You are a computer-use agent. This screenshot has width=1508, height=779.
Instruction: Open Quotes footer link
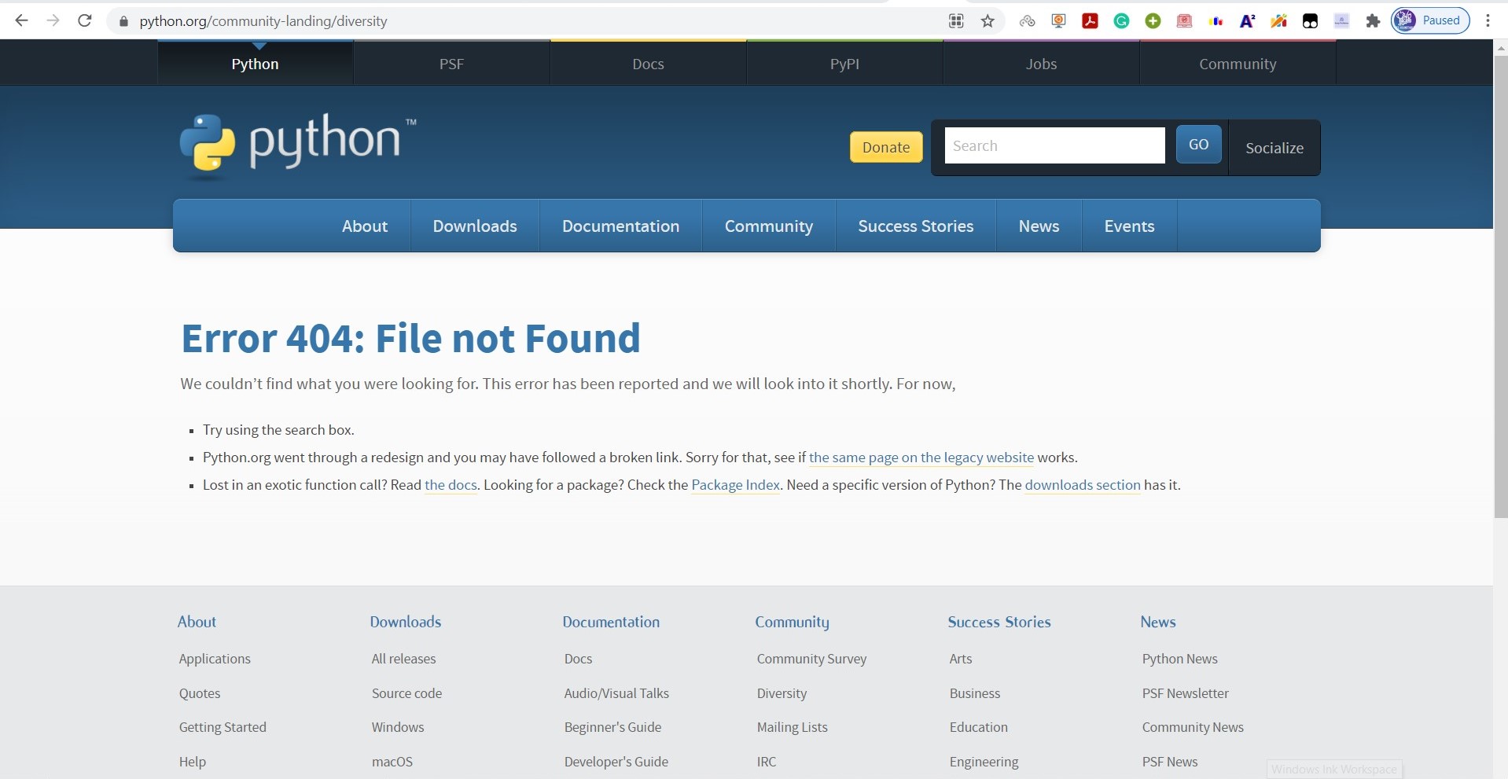[x=200, y=693]
